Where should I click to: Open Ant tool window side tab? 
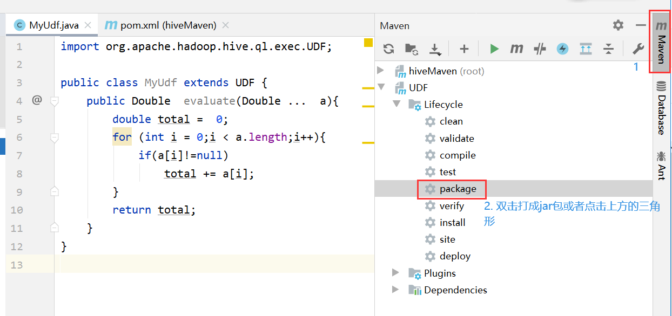pos(661,166)
